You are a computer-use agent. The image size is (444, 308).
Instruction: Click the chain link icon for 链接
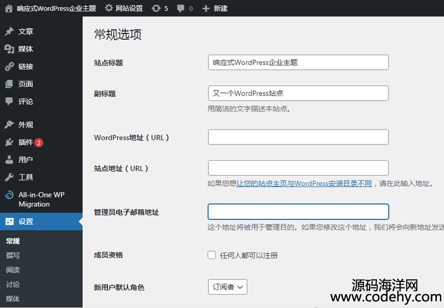[x=9, y=66]
